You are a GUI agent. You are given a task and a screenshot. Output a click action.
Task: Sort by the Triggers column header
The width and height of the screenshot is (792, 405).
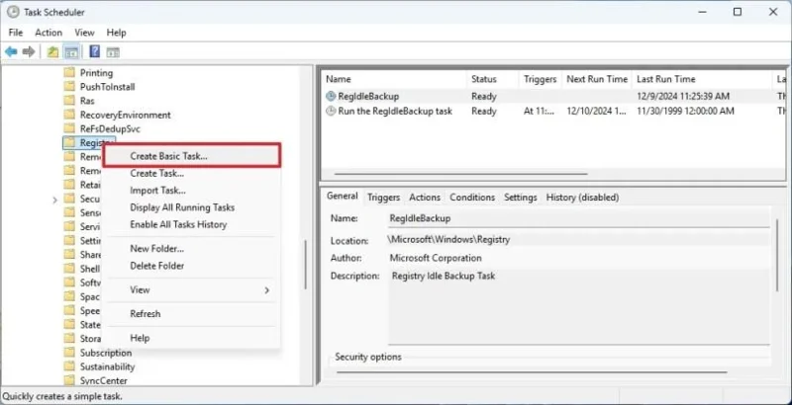[x=540, y=79]
